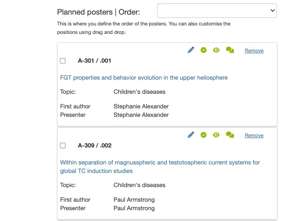Click the green checkmark icon for poster A-309

click(203, 135)
